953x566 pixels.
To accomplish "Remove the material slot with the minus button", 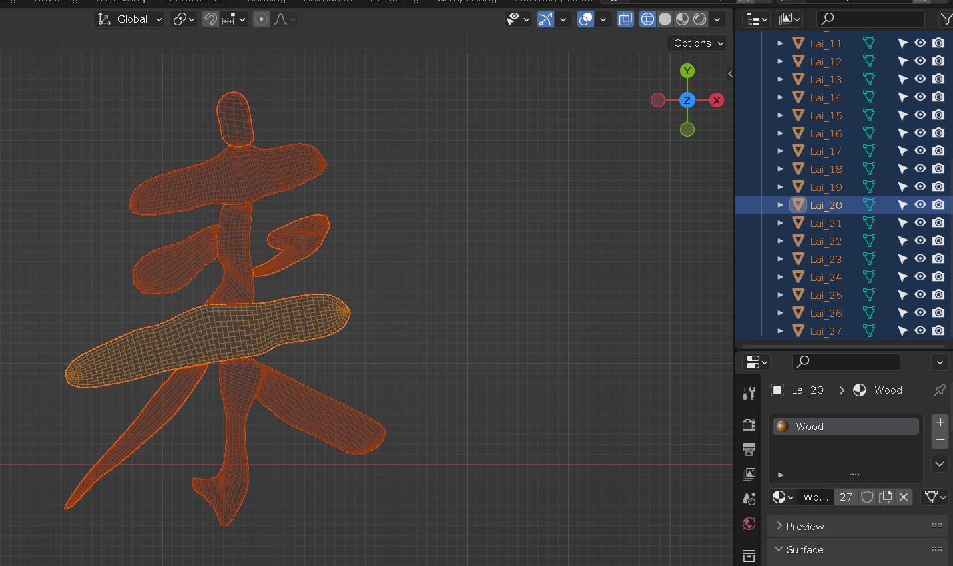I will 940,440.
